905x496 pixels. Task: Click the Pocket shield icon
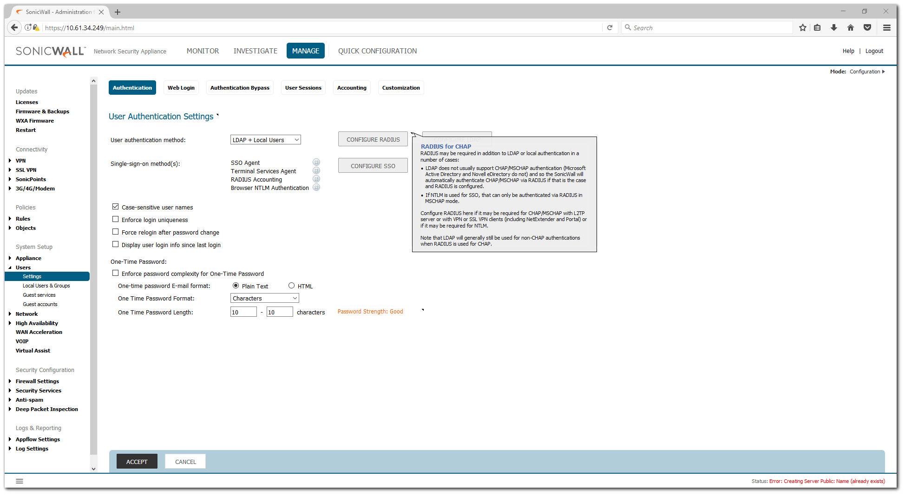(867, 28)
